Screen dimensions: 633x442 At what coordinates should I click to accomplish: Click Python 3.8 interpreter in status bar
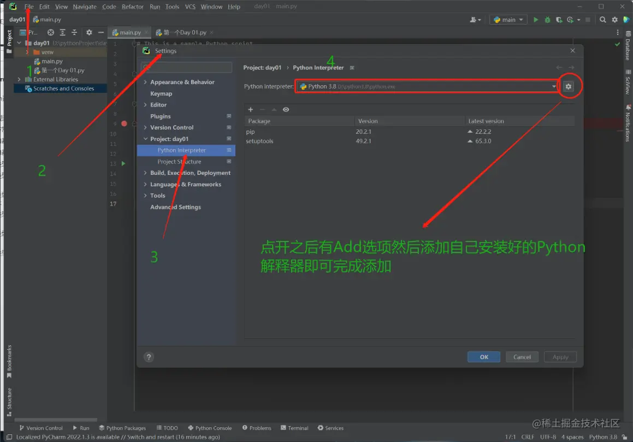(603, 437)
